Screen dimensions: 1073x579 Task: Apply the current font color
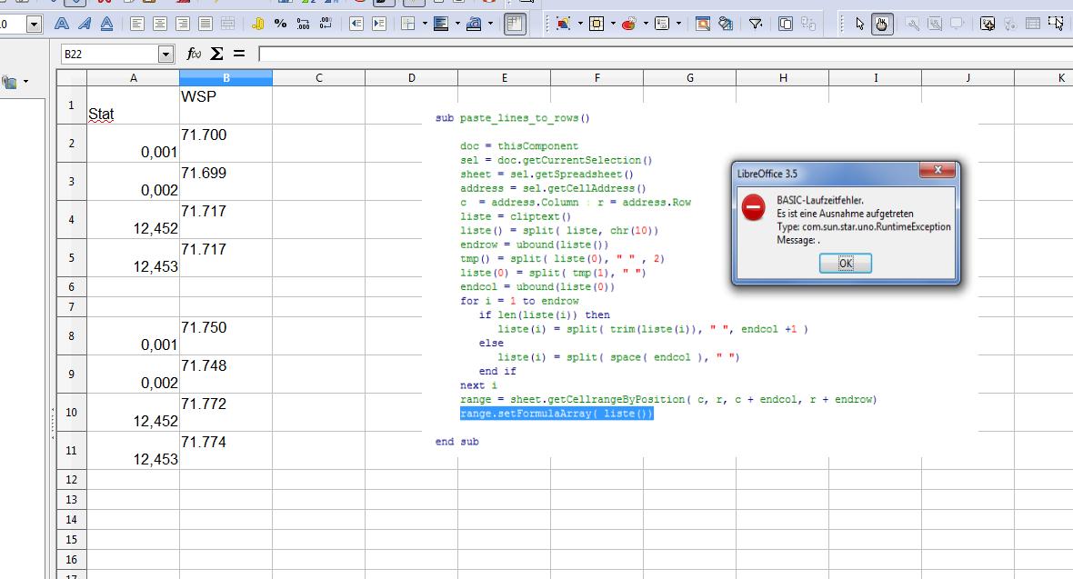(474, 24)
